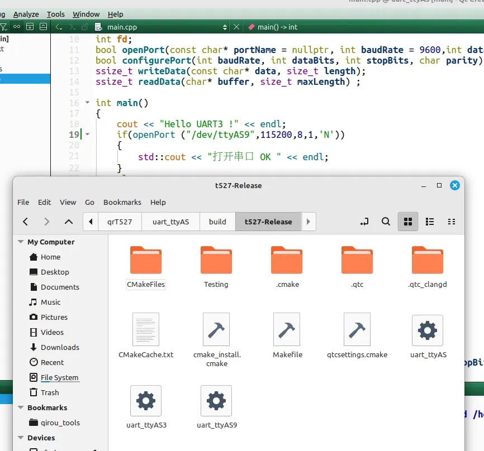
Task: Switch to compact view
Action: point(452,222)
